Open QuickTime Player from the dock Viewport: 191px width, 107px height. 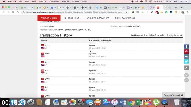[x=165, y=102]
